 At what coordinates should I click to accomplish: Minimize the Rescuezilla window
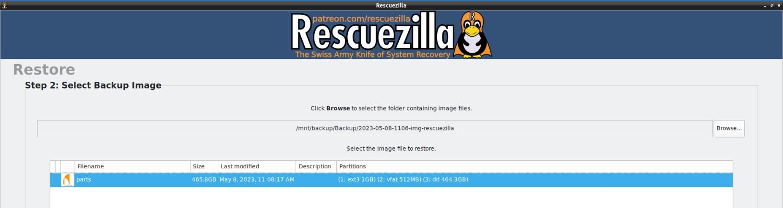click(x=765, y=5)
